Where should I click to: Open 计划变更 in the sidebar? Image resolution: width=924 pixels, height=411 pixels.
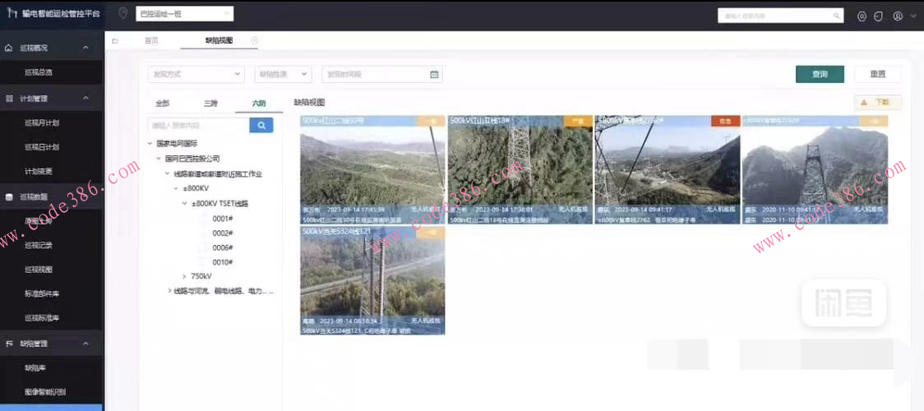click(39, 171)
